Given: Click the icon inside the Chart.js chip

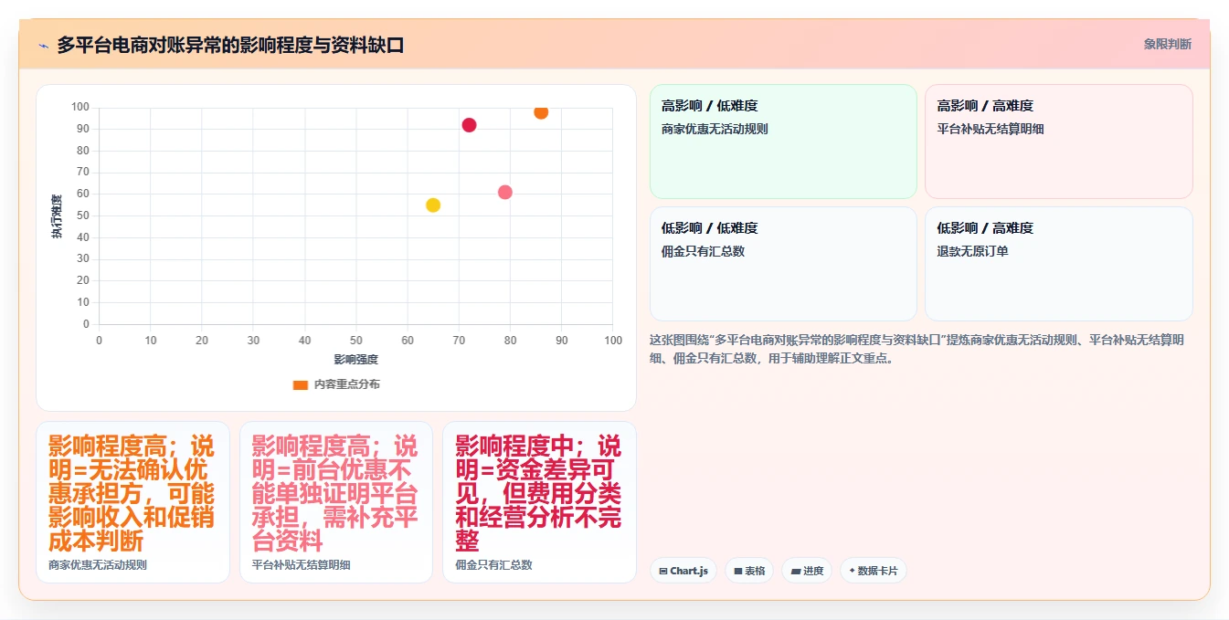Looking at the screenshot, I should 663,572.
